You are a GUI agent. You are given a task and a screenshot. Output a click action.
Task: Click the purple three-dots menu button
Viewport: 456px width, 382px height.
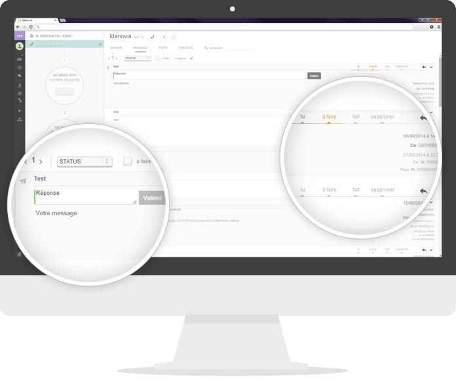20,35
